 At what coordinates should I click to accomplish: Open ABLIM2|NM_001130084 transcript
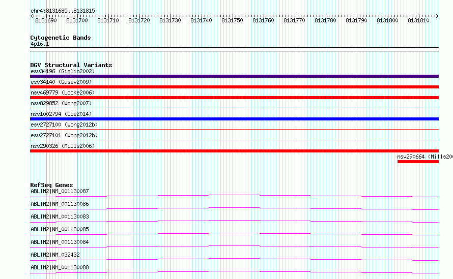[60, 242]
